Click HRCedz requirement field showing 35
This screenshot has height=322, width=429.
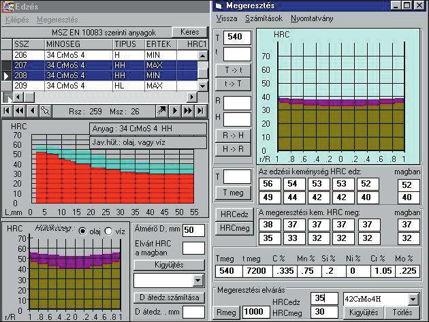tap(324, 298)
